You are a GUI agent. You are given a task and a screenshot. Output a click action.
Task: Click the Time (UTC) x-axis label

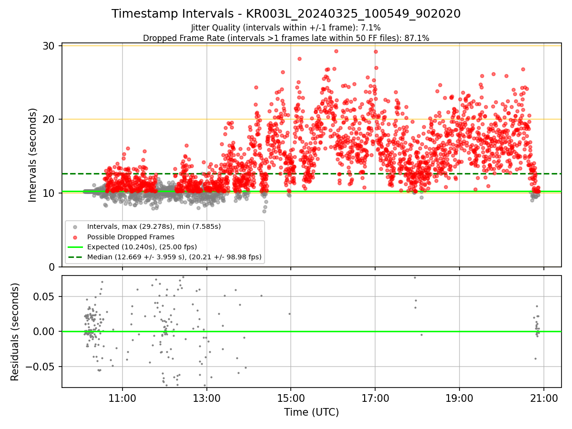pos(311,412)
